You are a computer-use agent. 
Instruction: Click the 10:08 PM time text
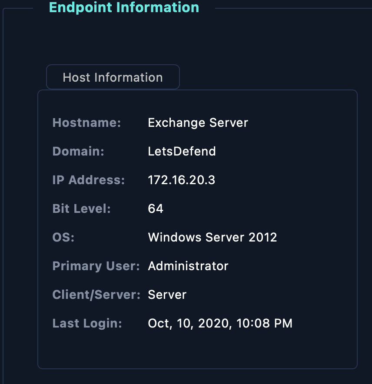264,323
